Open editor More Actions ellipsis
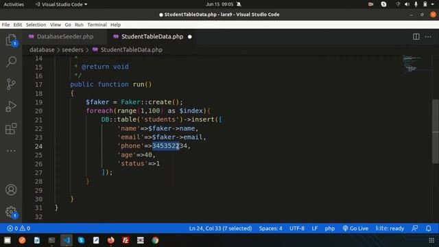 pyautogui.click(x=428, y=36)
